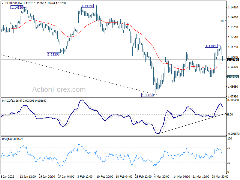
Task: Click the 1.11750 price axis value
Action: (x=233, y=47)
